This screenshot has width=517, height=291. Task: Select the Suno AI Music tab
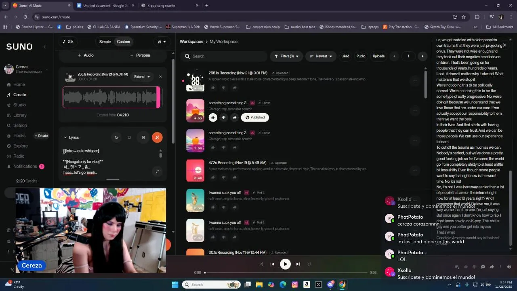click(x=40, y=6)
